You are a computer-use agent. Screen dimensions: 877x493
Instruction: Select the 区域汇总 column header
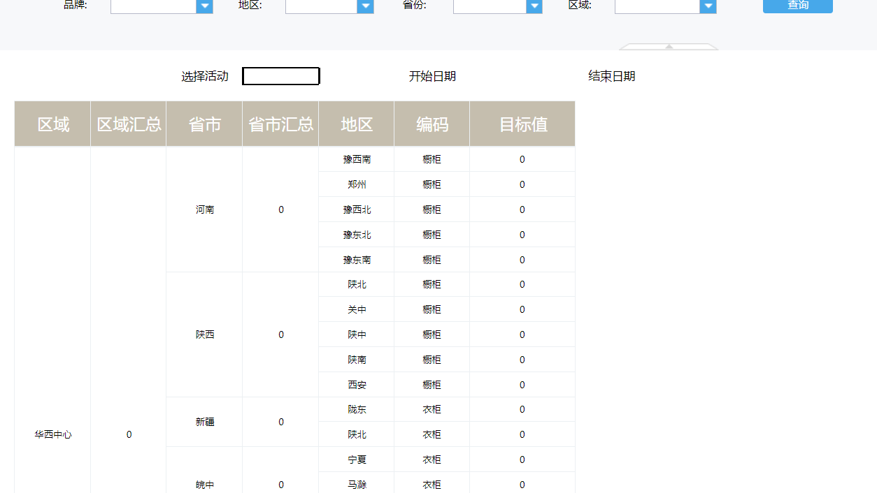click(x=129, y=124)
